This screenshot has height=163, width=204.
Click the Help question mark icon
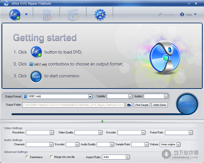point(182,15)
